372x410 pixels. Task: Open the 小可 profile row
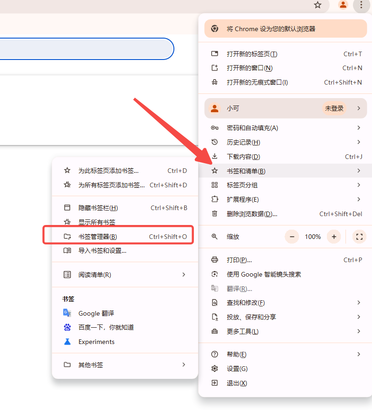pyautogui.click(x=286, y=108)
